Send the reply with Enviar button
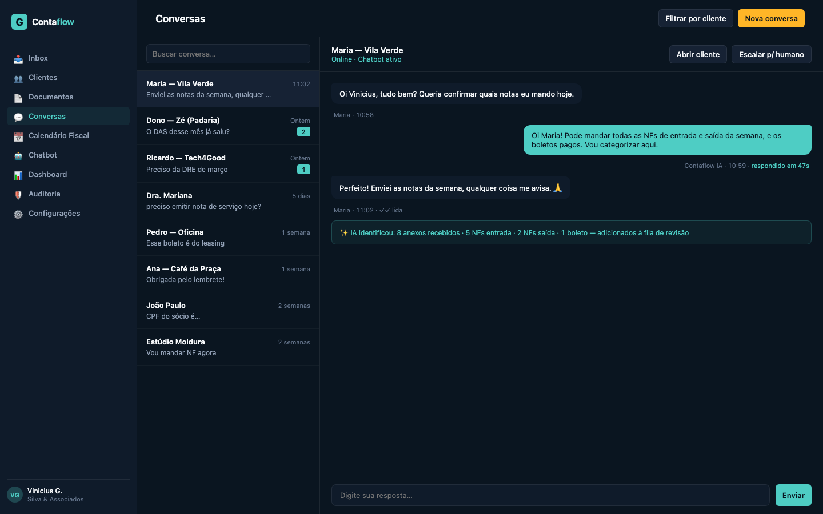This screenshot has height=514, width=823. click(x=793, y=495)
